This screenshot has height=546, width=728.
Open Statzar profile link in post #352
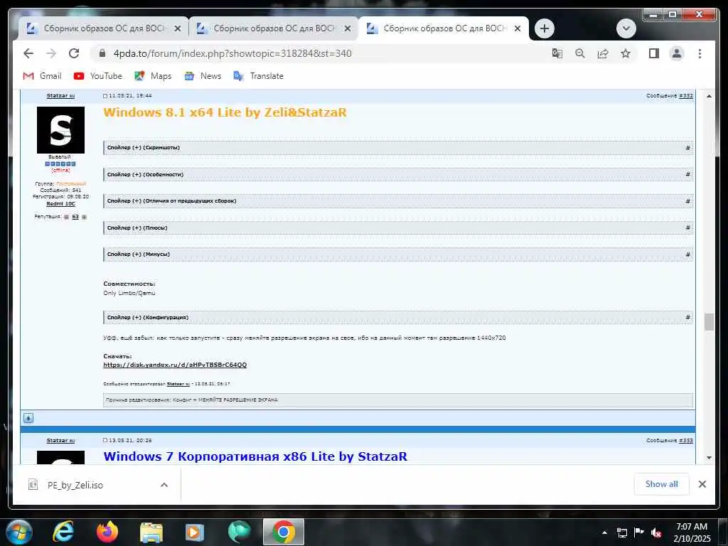tap(61, 96)
